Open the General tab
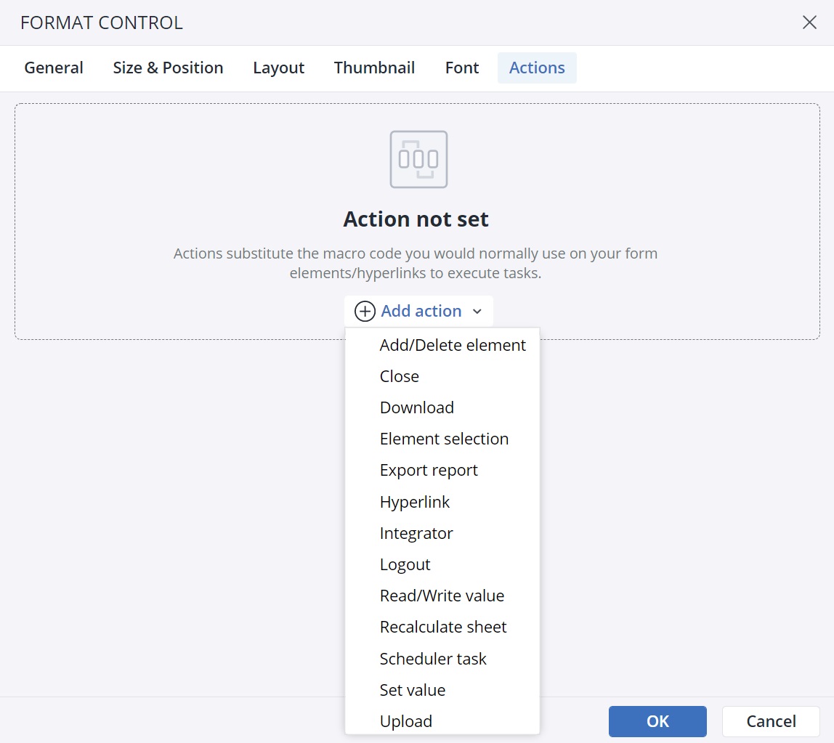Screen dimensions: 834x743 [54, 68]
